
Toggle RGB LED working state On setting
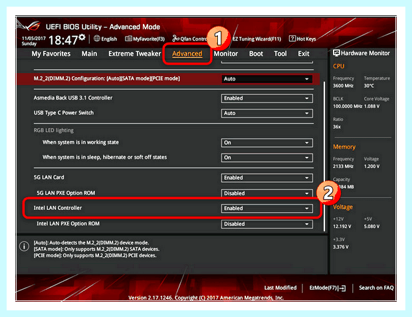click(x=267, y=143)
